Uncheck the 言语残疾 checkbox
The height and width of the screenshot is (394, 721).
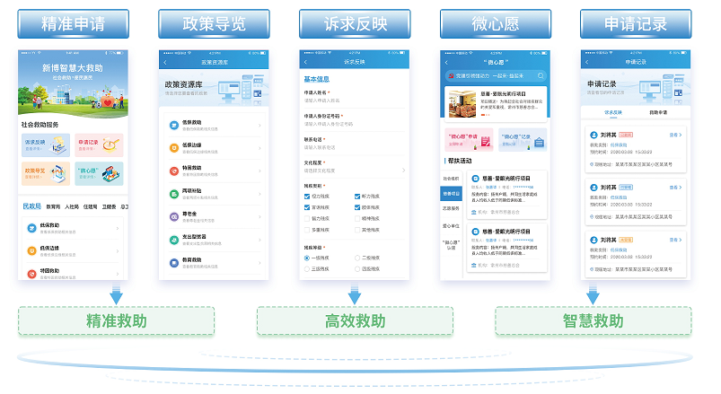pos(307,207)
